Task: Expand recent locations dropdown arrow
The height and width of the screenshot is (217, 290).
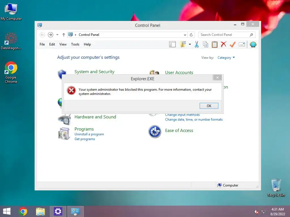Action: coord(57,35)
